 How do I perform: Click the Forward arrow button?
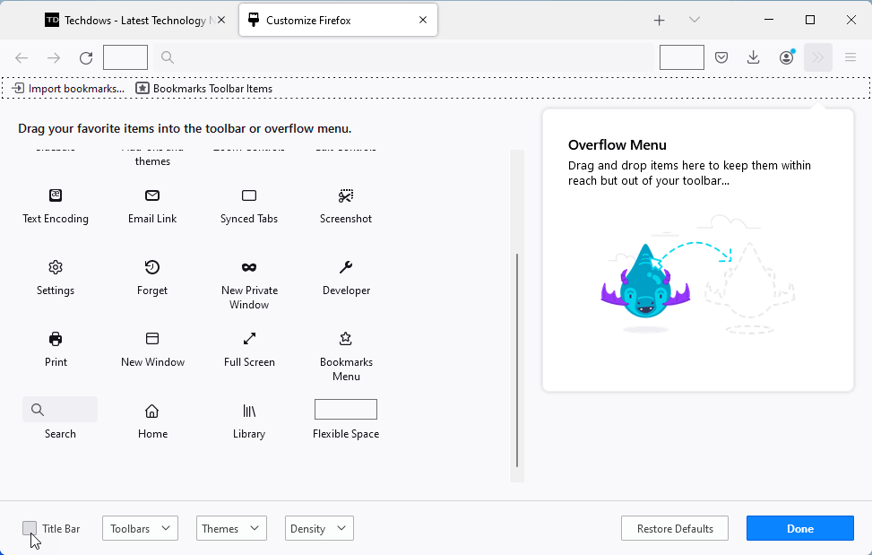point(54,58)
